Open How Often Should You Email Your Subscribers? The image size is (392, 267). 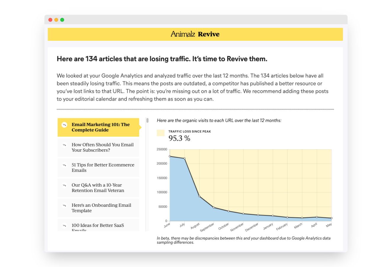(98, 148)
